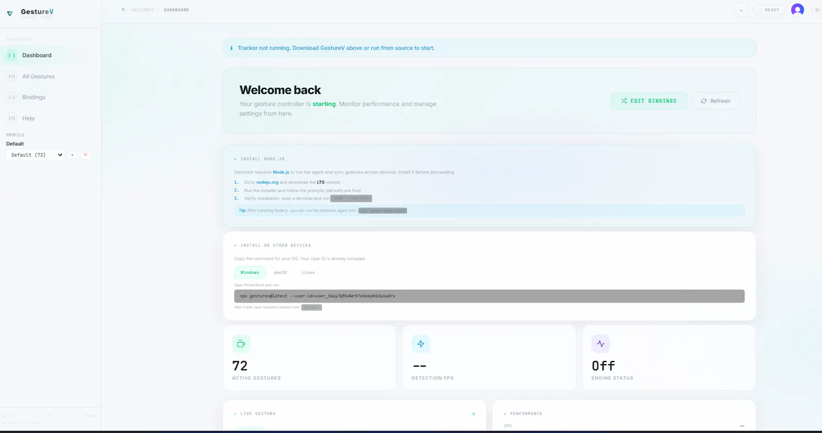
Task: Click the npx gesturev@latest command box
Action: pos(489,296)
